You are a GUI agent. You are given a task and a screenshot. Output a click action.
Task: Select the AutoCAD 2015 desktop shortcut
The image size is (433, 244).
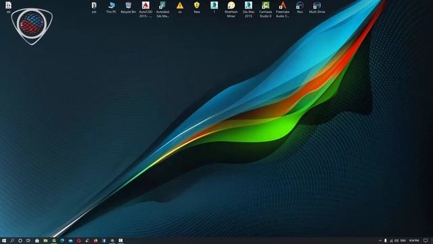coord(145,9)
